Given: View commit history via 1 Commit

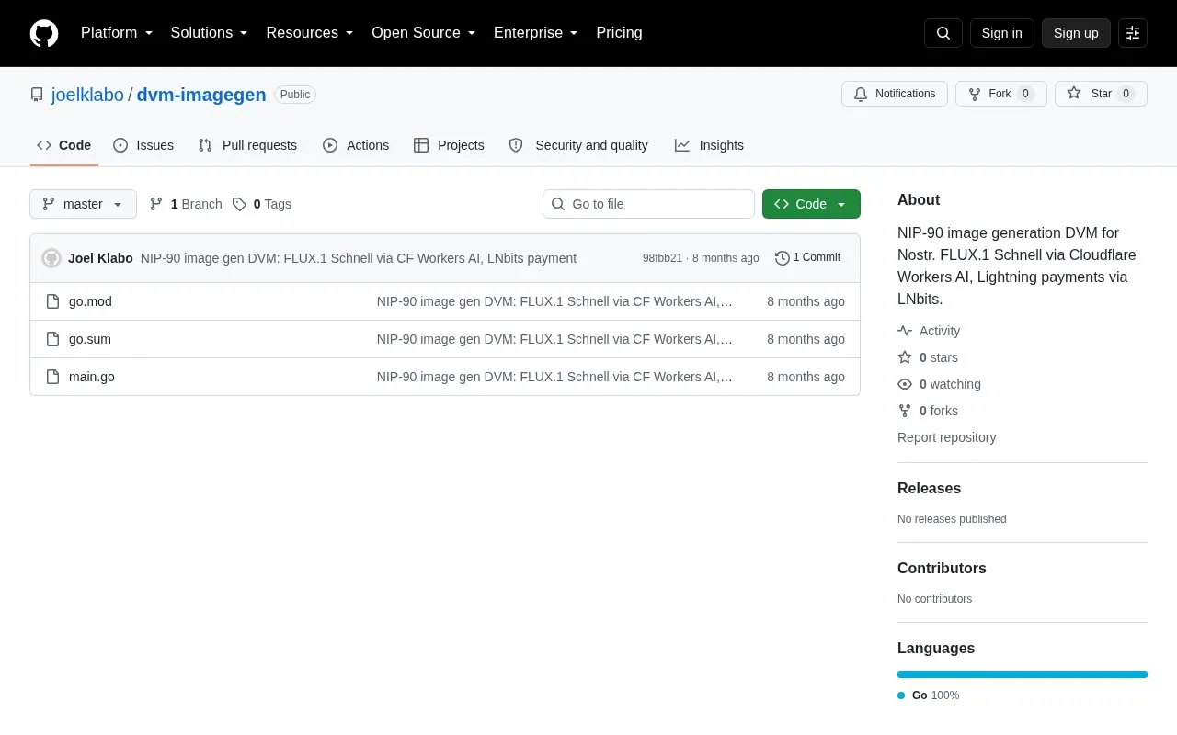Looking at the screenshot, I should pos(807,258).
